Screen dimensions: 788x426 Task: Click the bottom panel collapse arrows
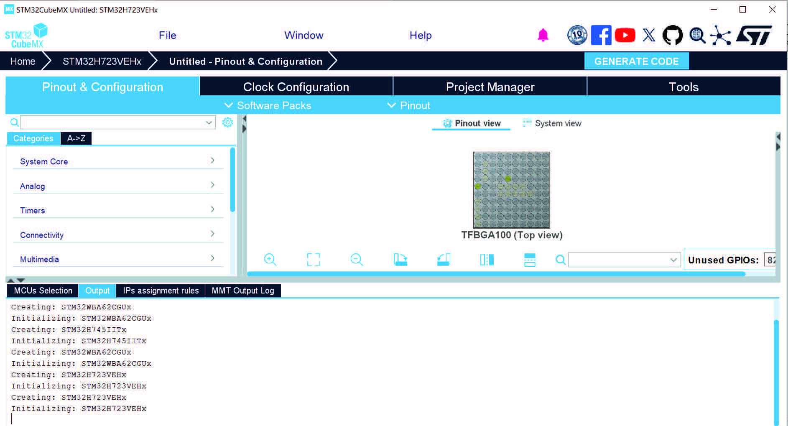(16, 280)
